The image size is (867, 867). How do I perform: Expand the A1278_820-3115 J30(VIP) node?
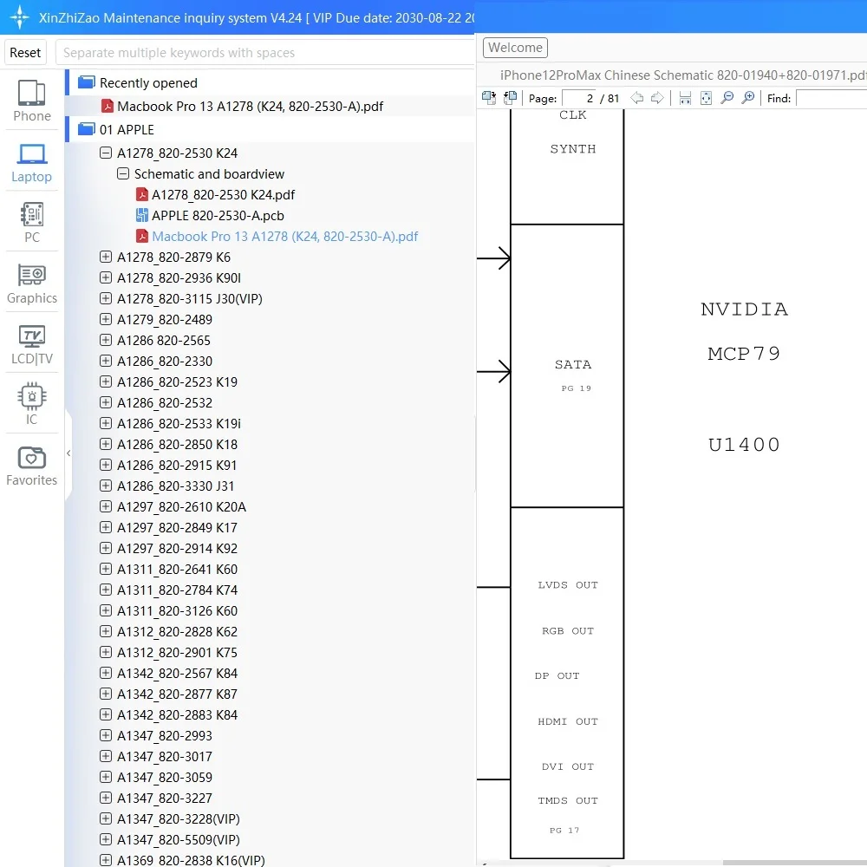[106, 298]
